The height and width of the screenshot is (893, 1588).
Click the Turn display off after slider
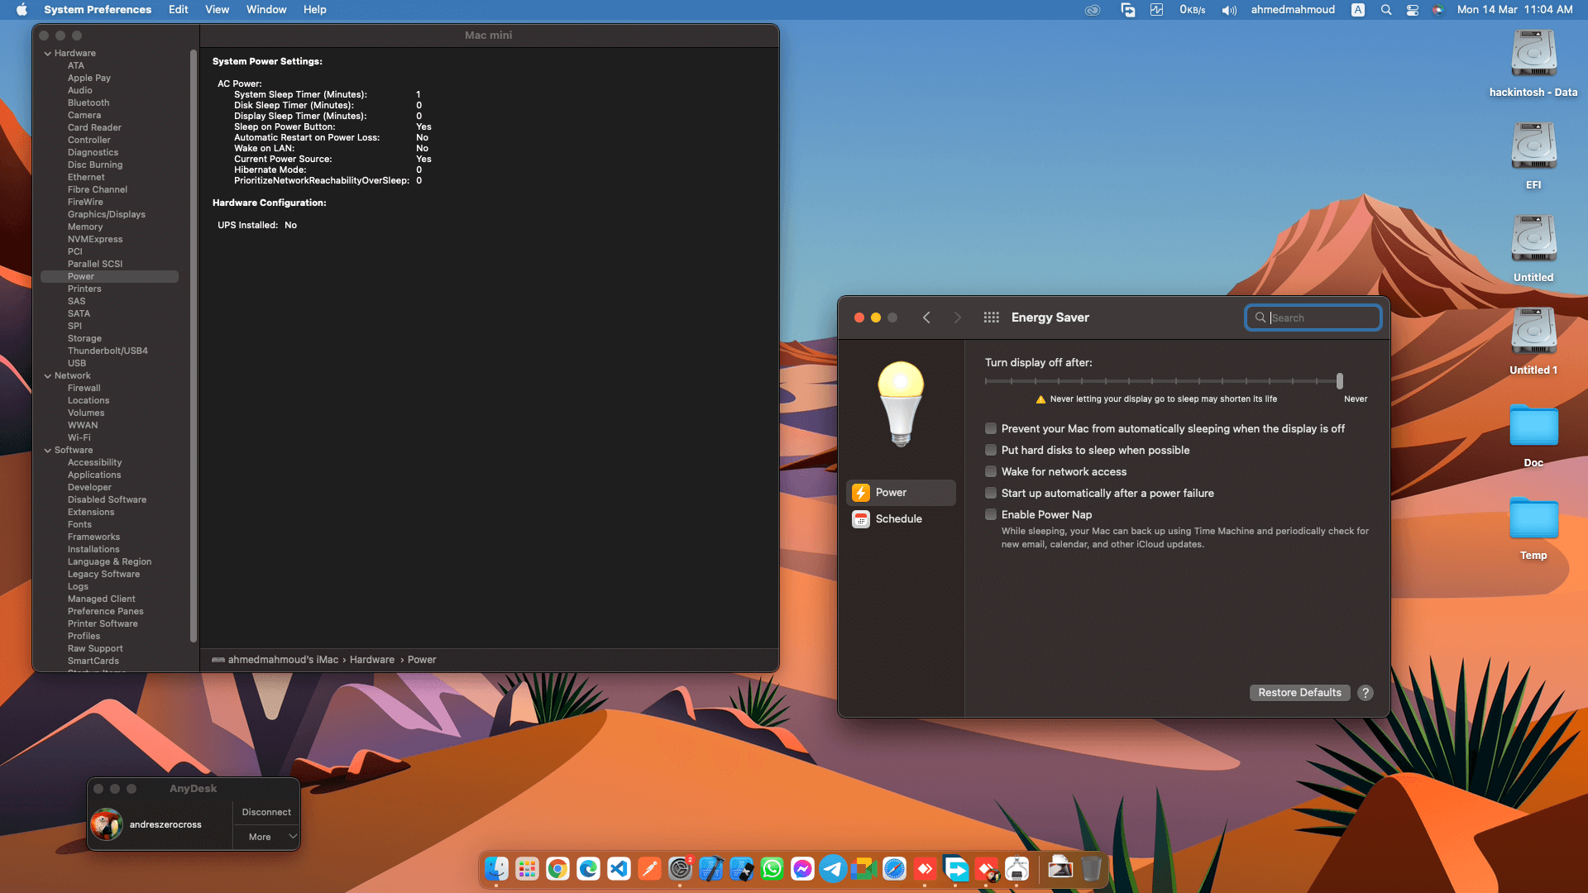[x=1163, y=381]
